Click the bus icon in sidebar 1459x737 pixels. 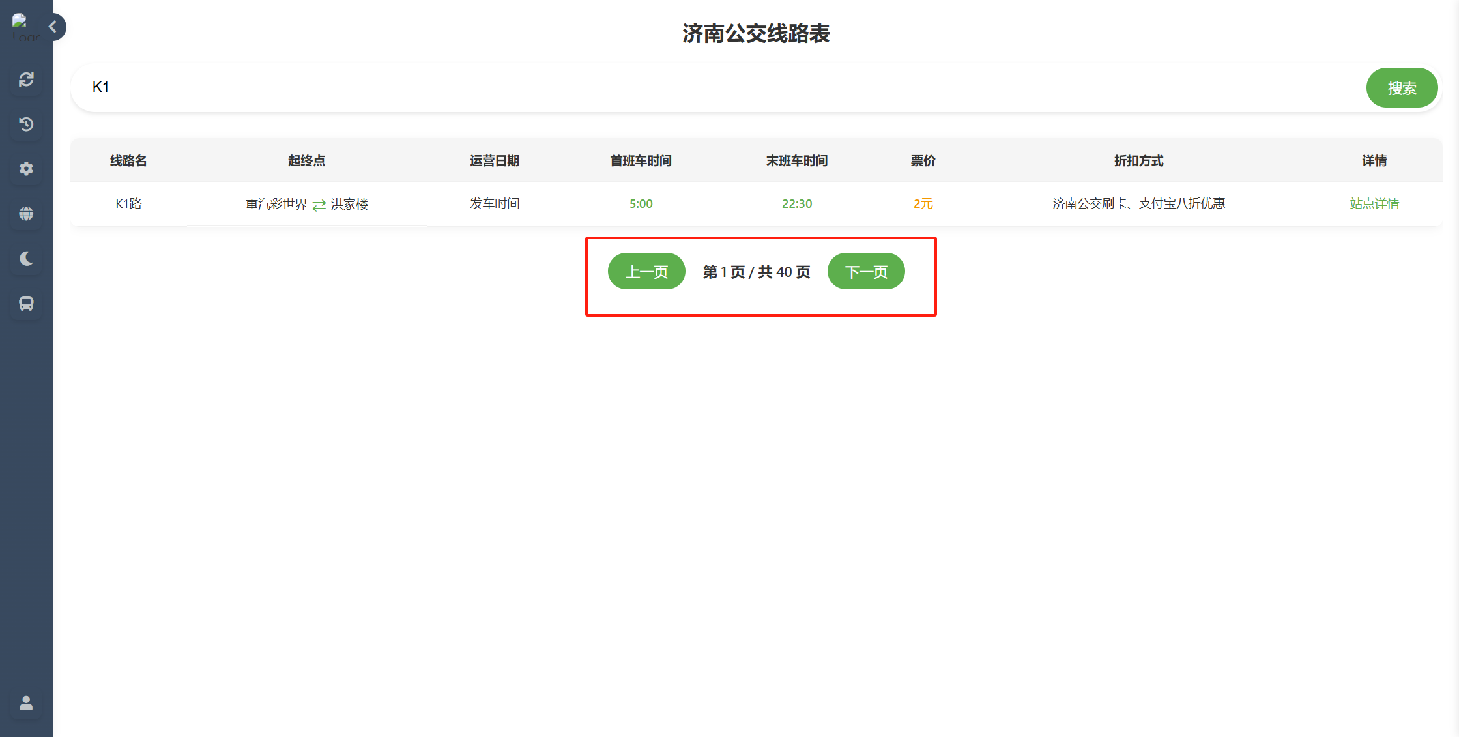click(26, 304)
